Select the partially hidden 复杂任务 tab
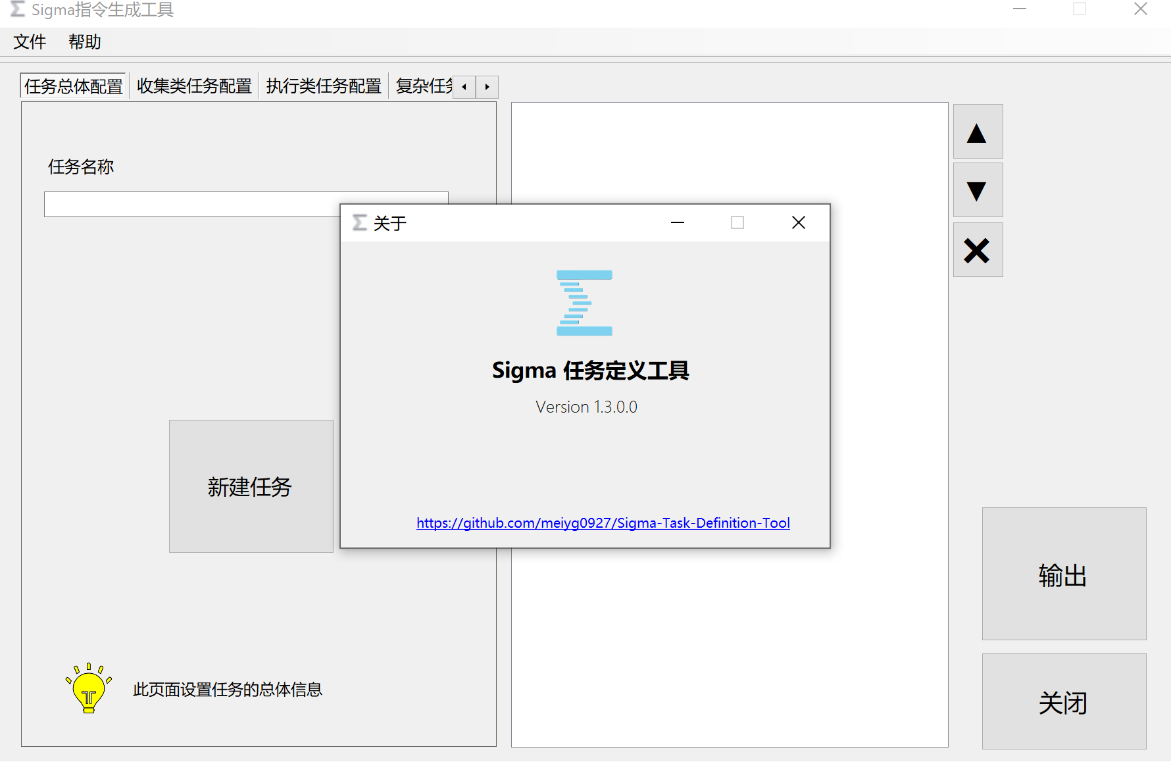Viewport: 1171px width, 762px height. [422, 86]
